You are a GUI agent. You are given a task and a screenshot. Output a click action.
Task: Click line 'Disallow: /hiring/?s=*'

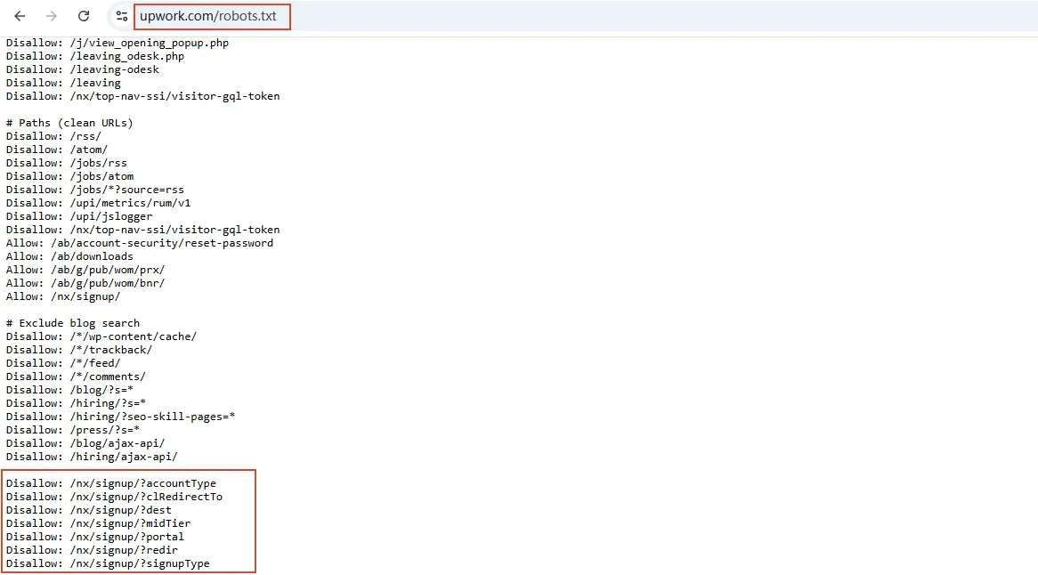click(77, 403)
